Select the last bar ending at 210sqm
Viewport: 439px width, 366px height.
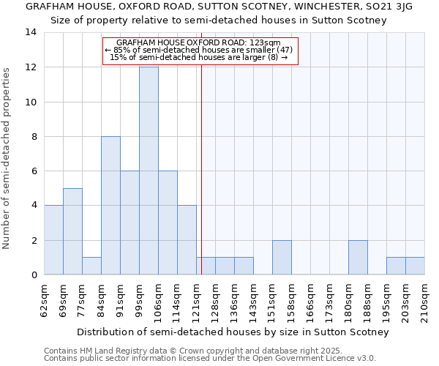[x=415, y=266]
